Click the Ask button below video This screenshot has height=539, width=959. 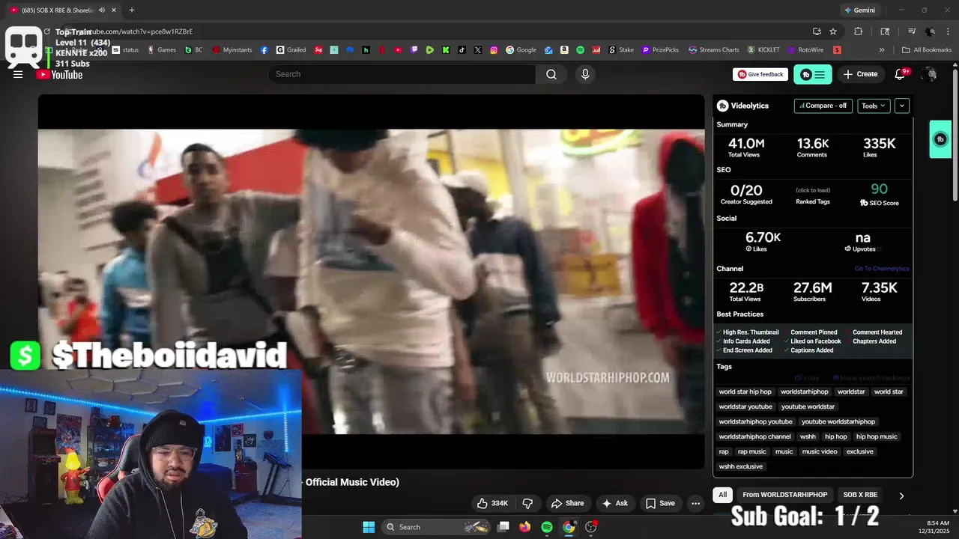click(x=615, y=503)
